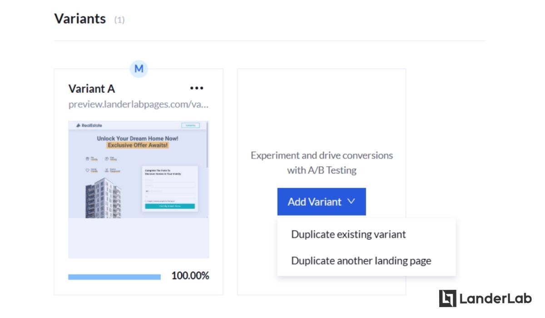Click the heart icon in the preview

click(x=88, y=170)
